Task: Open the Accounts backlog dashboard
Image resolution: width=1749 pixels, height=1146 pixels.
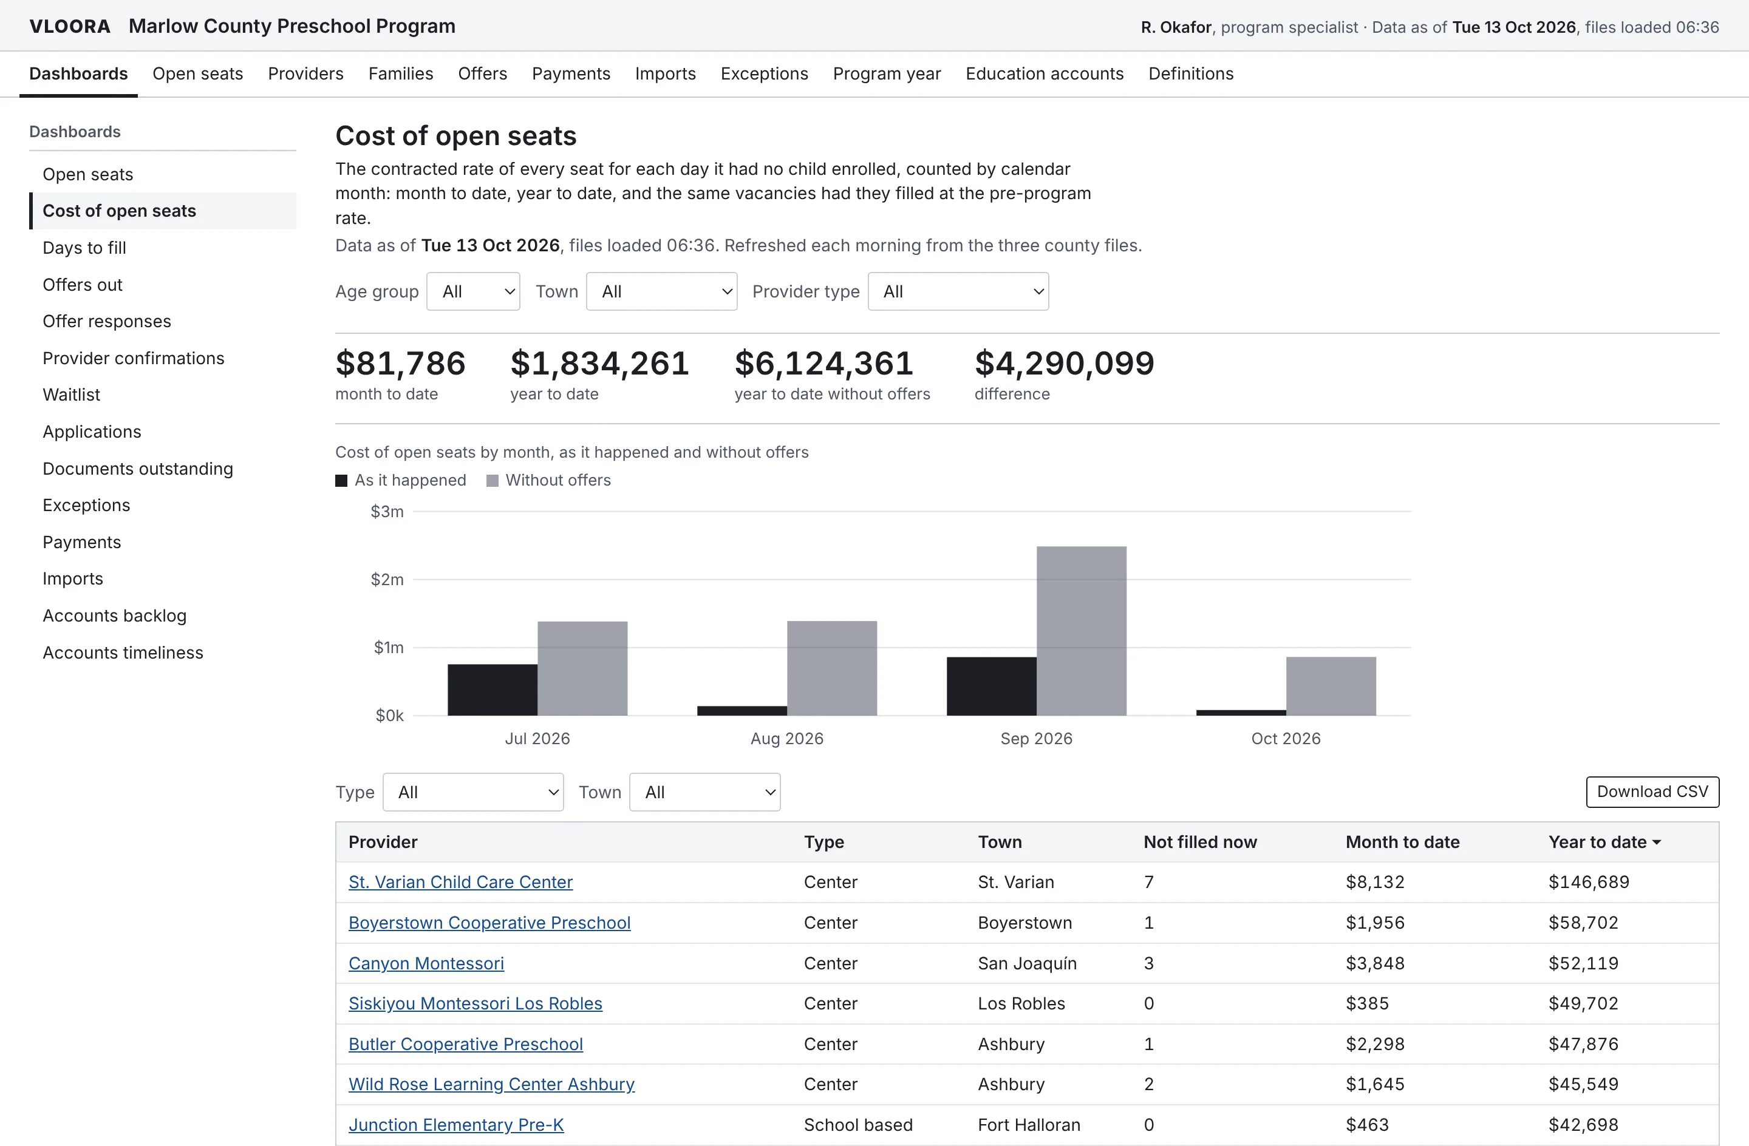Action: click(x=162, y=615)
